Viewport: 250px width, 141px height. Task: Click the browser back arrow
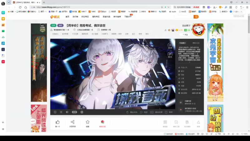click(x=9, y=7)
